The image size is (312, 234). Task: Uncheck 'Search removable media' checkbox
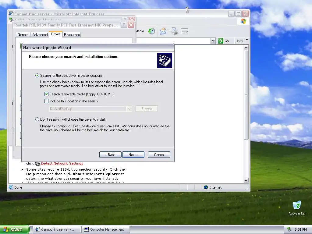tap(46, 94)
